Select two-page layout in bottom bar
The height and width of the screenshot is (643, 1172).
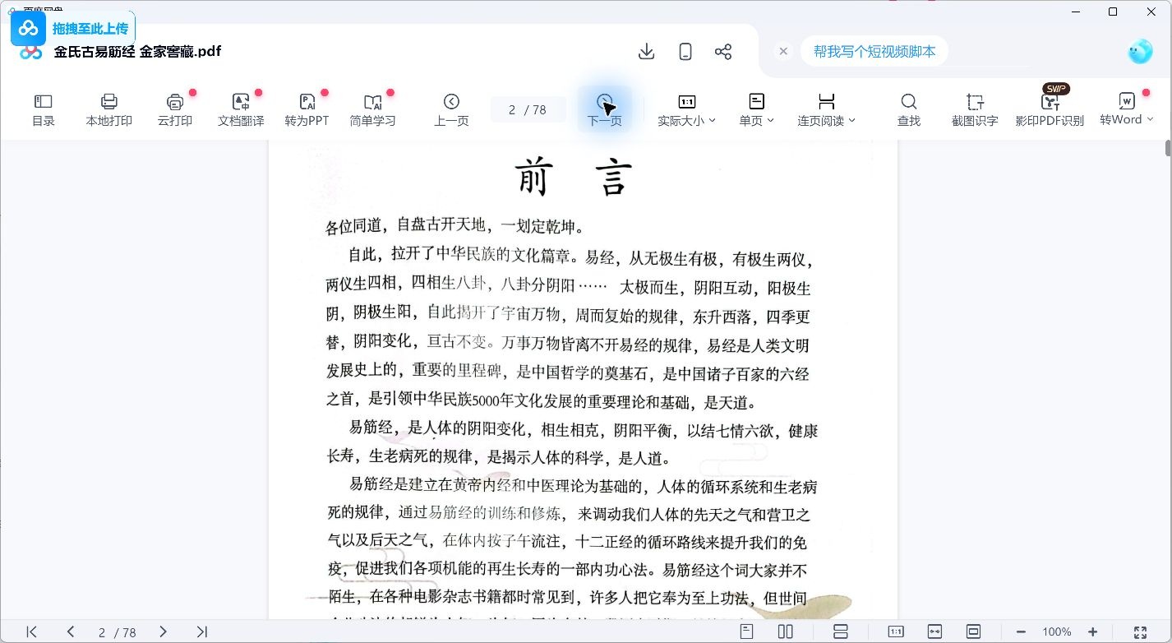pos(785,631)
